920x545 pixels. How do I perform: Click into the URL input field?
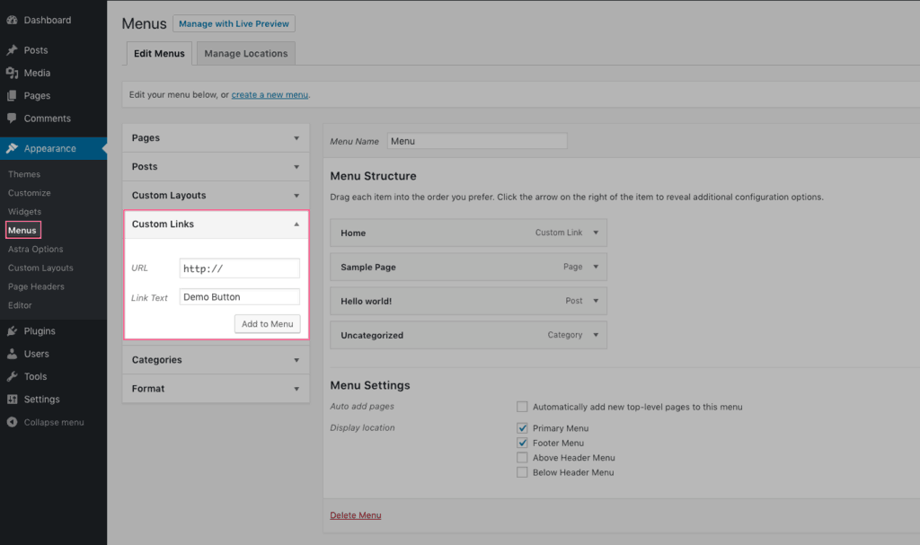pyautogui.click(x=239, y=268)
